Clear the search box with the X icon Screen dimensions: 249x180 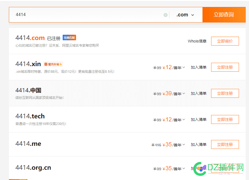[165, 15]
